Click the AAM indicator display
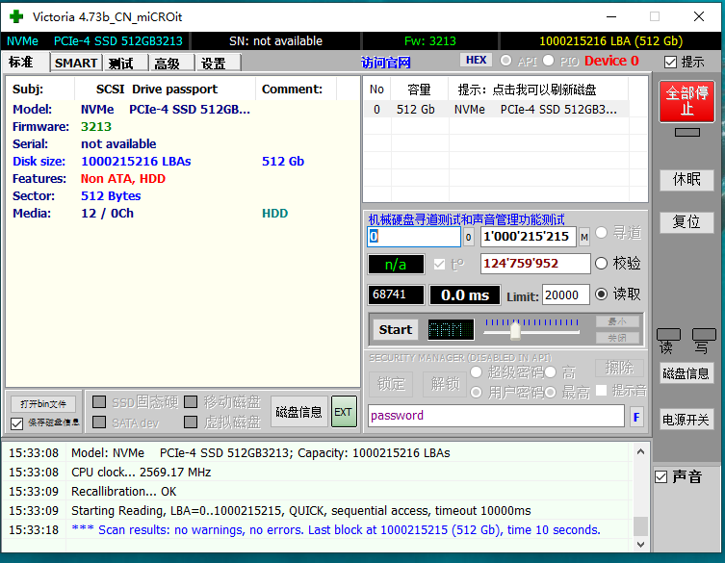This screenshot has width=725, height=563. click(451, 329)
